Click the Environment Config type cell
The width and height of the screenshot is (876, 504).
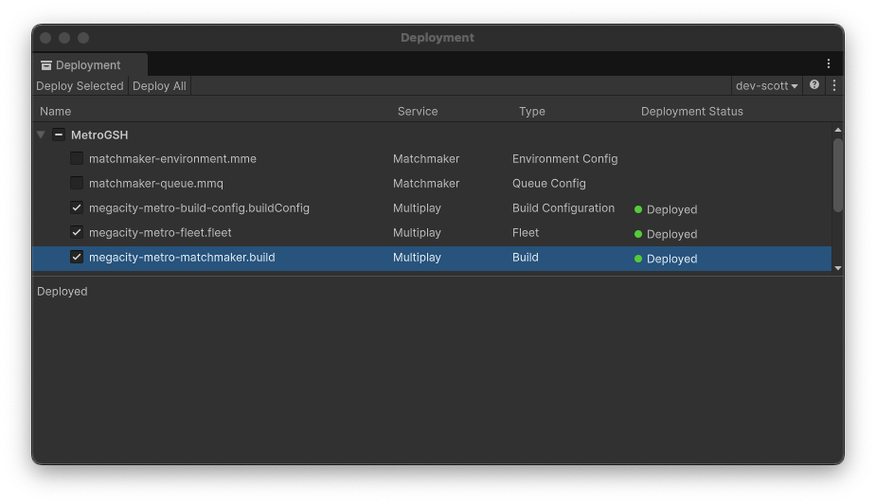[x=564, y=159]
